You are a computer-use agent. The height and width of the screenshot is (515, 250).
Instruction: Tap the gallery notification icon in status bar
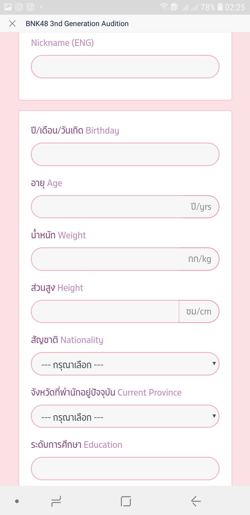coord(8,7)
